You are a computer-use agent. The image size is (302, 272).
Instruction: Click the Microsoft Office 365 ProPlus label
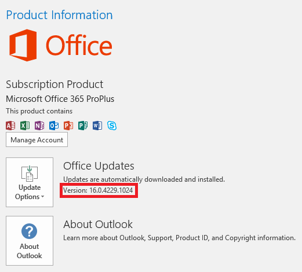pos(60,99)
